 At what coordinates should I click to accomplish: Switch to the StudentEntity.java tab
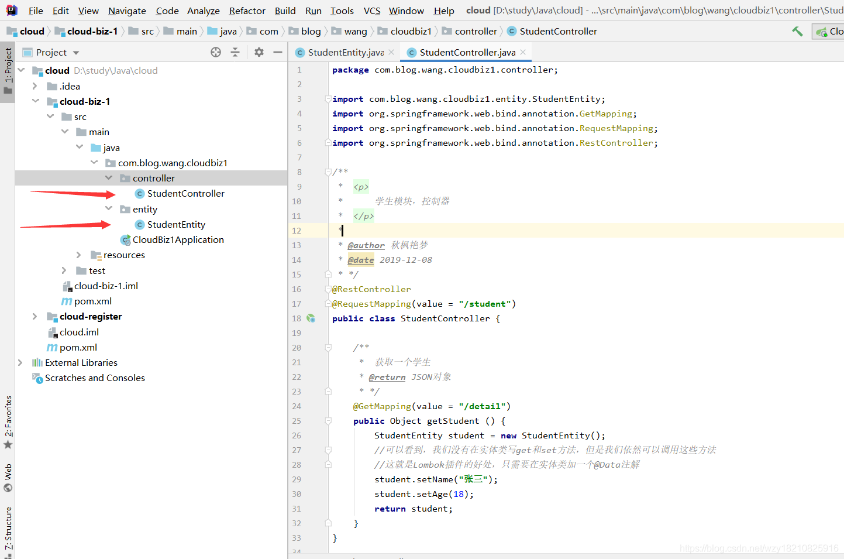346,52
